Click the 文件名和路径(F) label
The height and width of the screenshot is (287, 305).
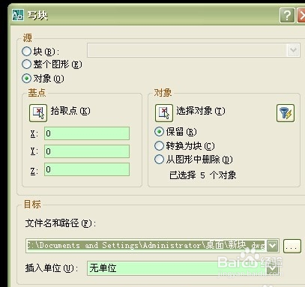pyautogui.click(x=61, y=223)
